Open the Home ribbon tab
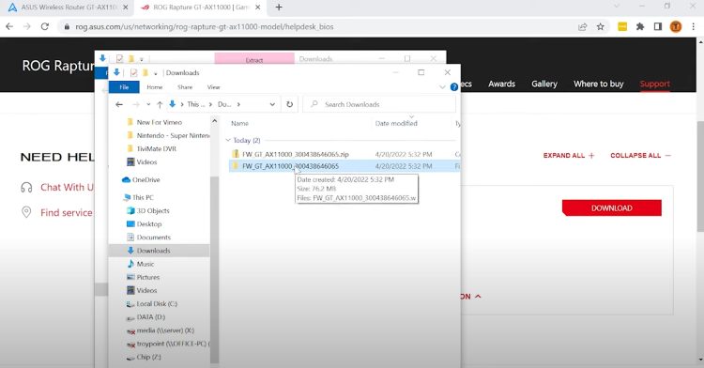The height and width of the screenshot is (368, 704). pyautogui.click(x=155, y=87)
